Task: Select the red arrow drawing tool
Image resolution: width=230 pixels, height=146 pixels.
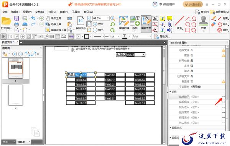Action: (x=187, y=18)
